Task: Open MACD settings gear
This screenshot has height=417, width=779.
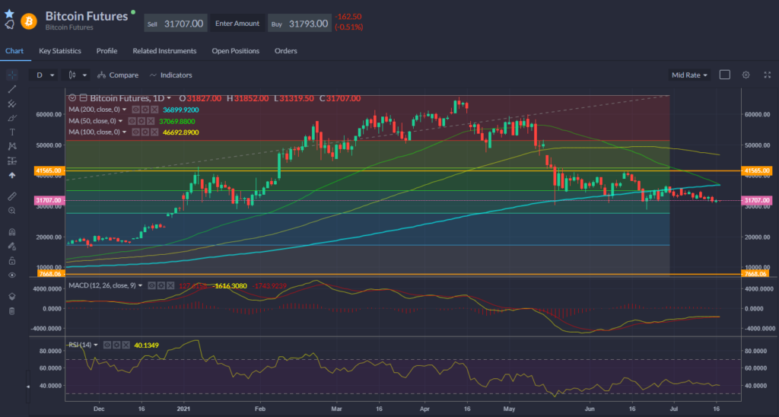Action: 161,286
